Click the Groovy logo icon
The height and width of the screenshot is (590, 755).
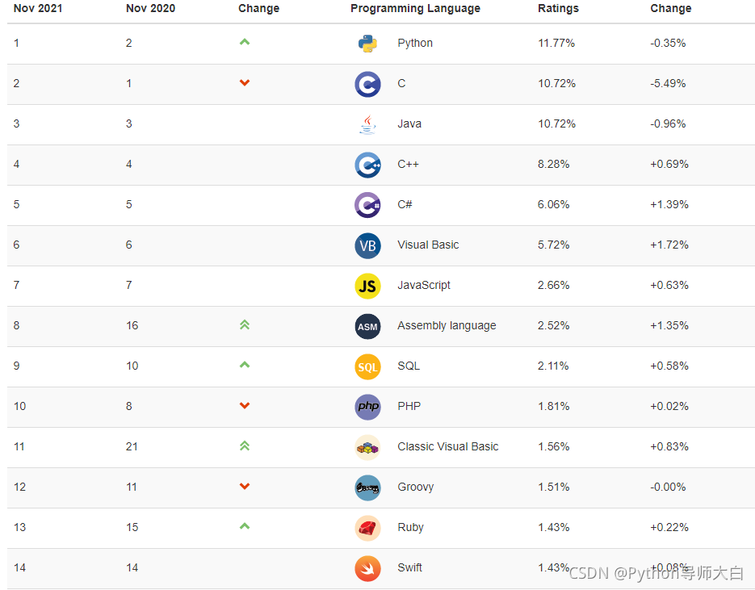coord(367,487)
